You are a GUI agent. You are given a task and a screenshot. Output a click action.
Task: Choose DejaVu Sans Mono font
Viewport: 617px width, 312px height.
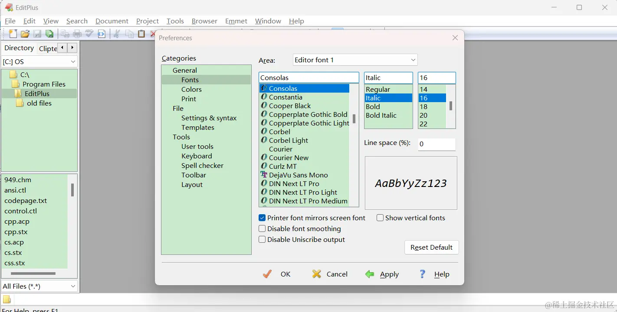click(298, 175)
